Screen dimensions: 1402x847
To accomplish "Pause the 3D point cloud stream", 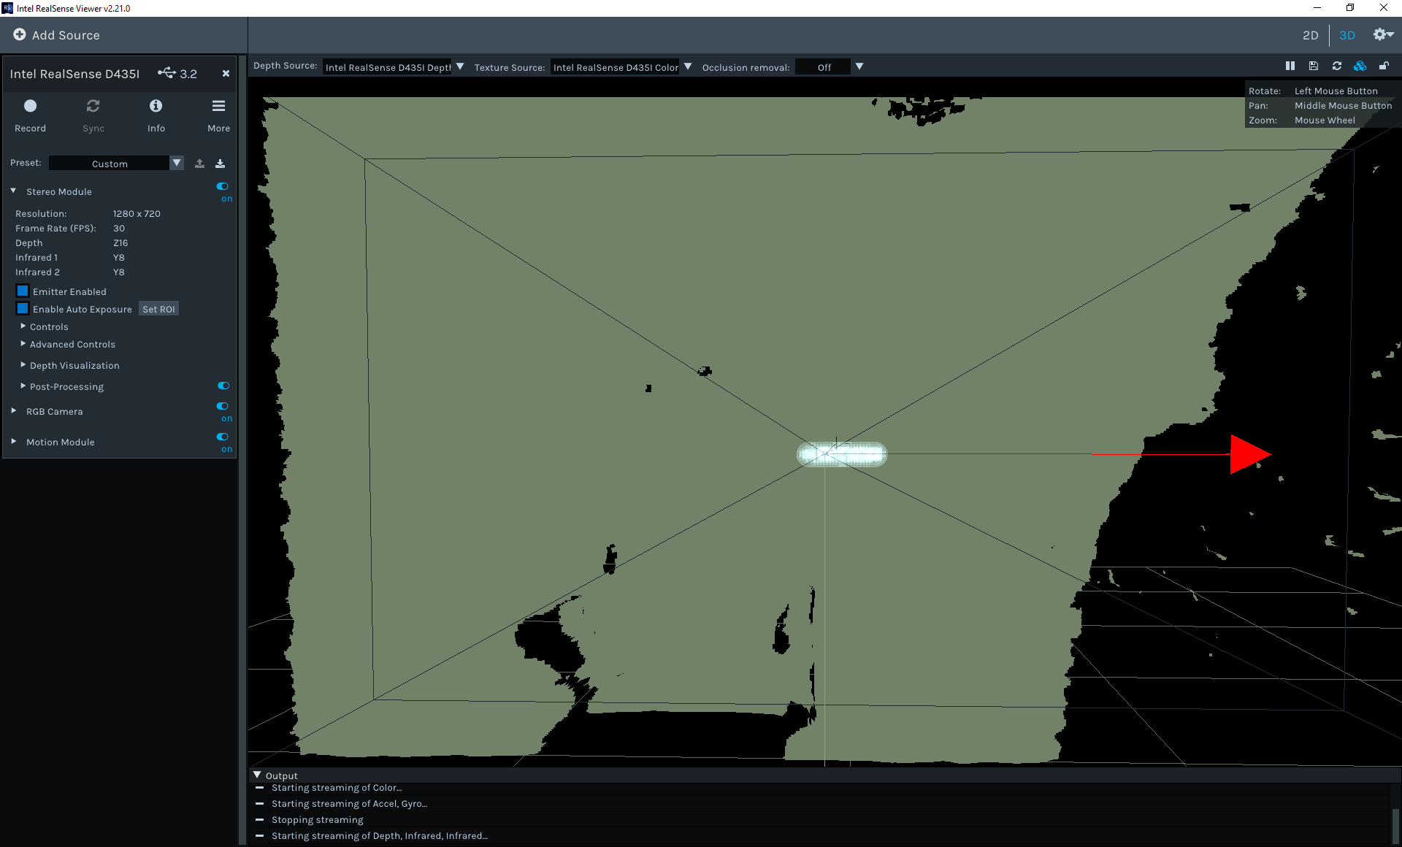I will point(1290,66).
